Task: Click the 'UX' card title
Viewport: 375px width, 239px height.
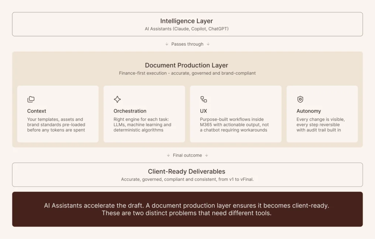Action: click(204, 111)
